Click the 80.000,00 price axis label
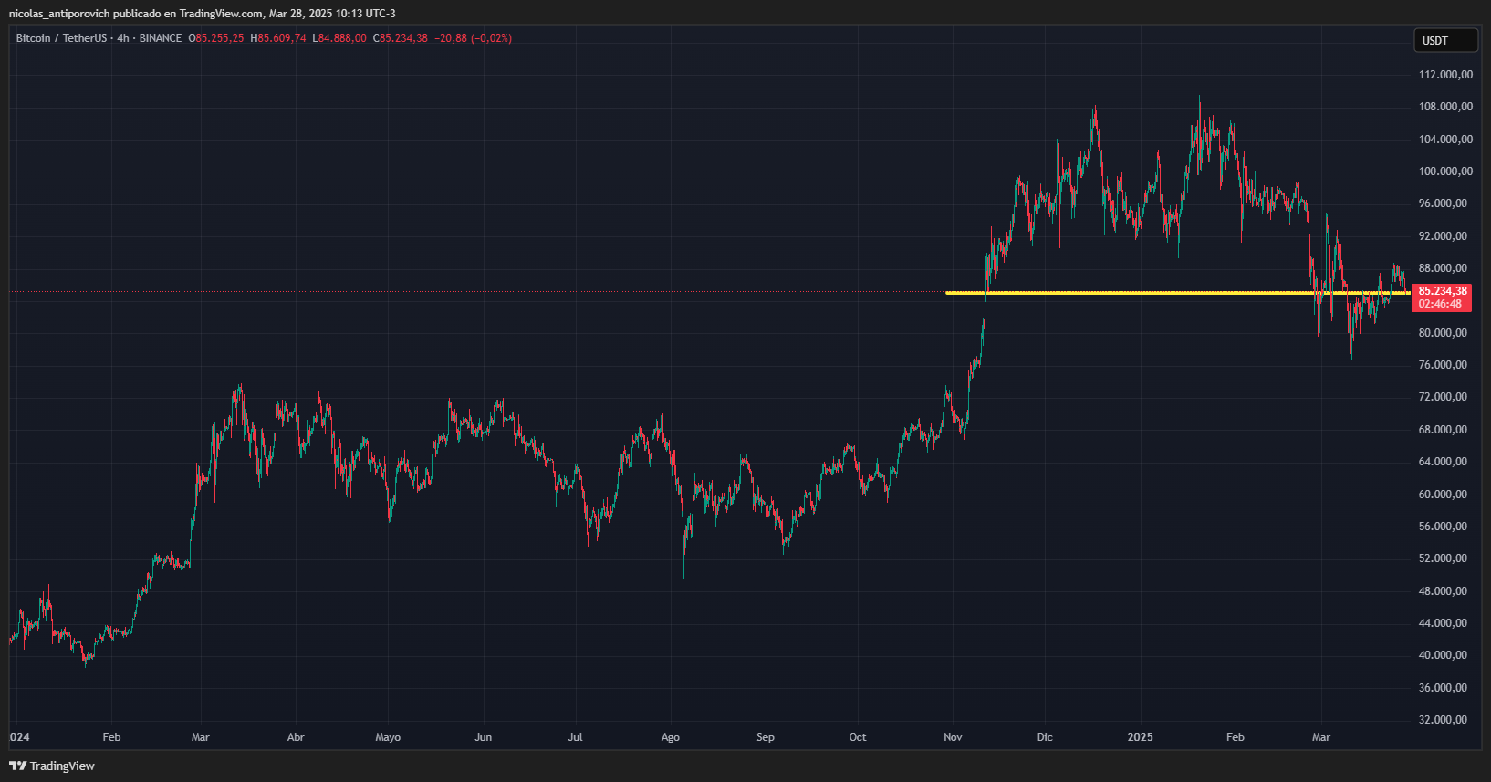Screen dimensions: 1491x782 point(1443,333)
